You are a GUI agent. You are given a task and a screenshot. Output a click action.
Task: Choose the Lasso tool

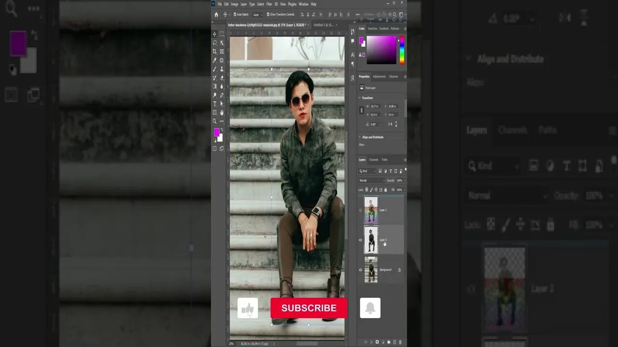pos(215,43)
